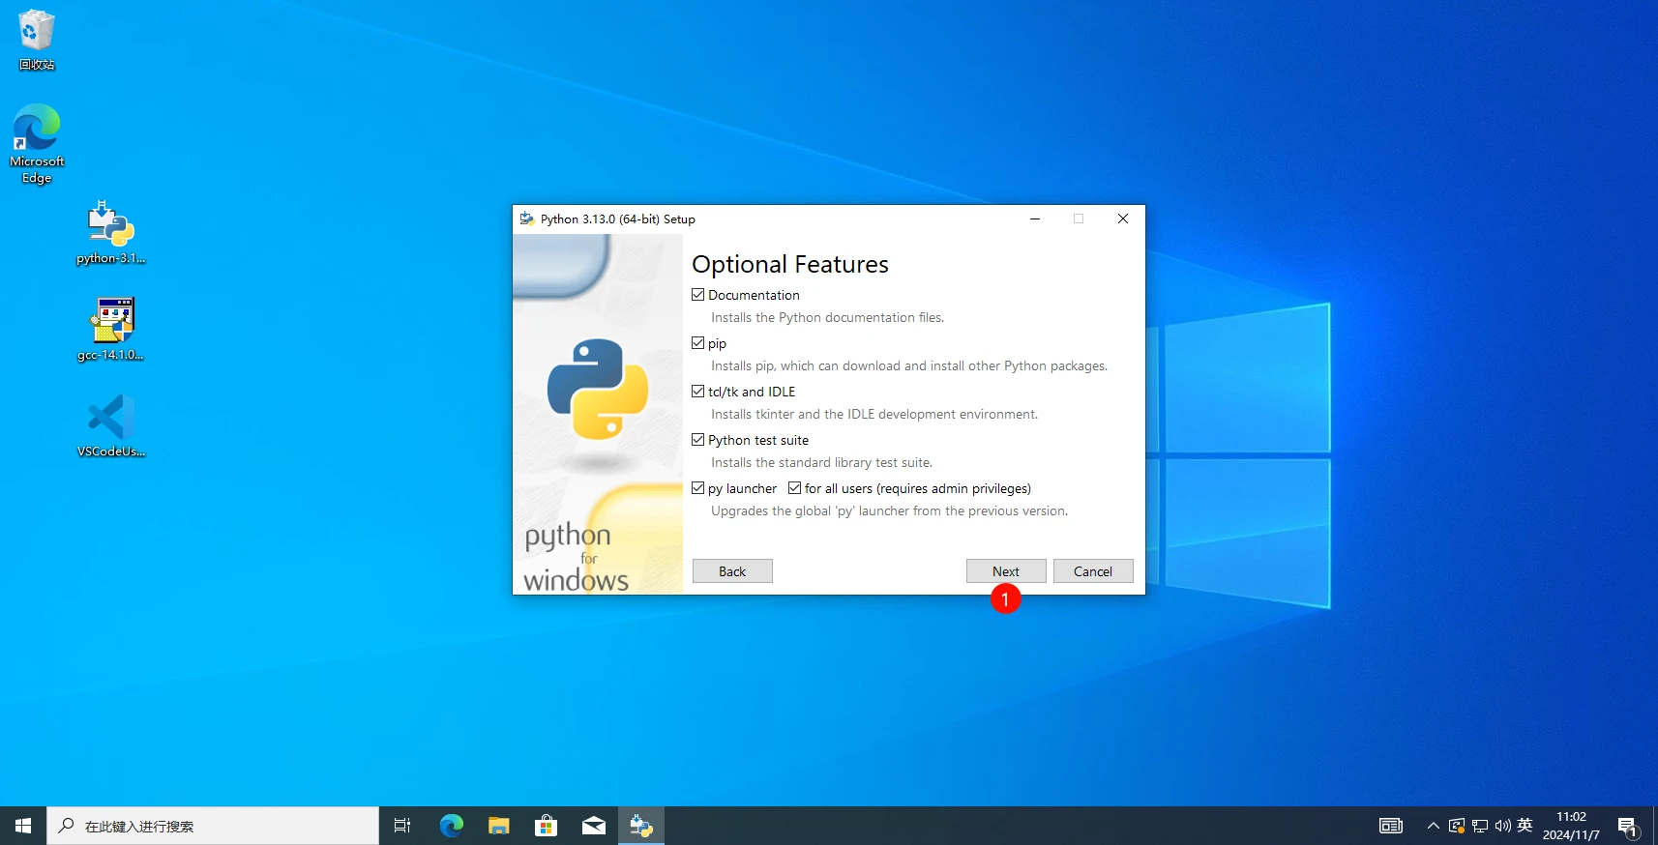Toggle the pip checkbox

pyautogui.click(x=698, y=343)
